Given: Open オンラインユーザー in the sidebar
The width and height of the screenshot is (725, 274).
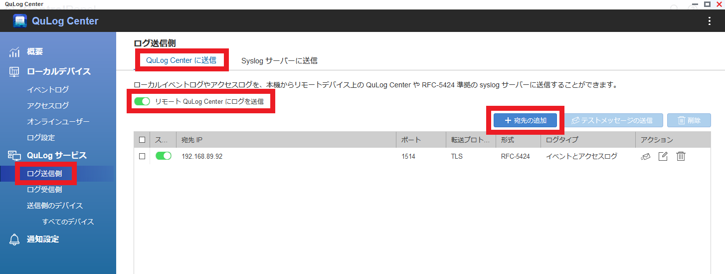Looking at the screenshot, I should 58,122.
